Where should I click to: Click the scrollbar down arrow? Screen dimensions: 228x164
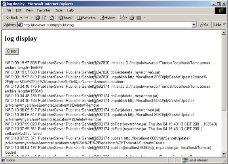pos(224,154)
